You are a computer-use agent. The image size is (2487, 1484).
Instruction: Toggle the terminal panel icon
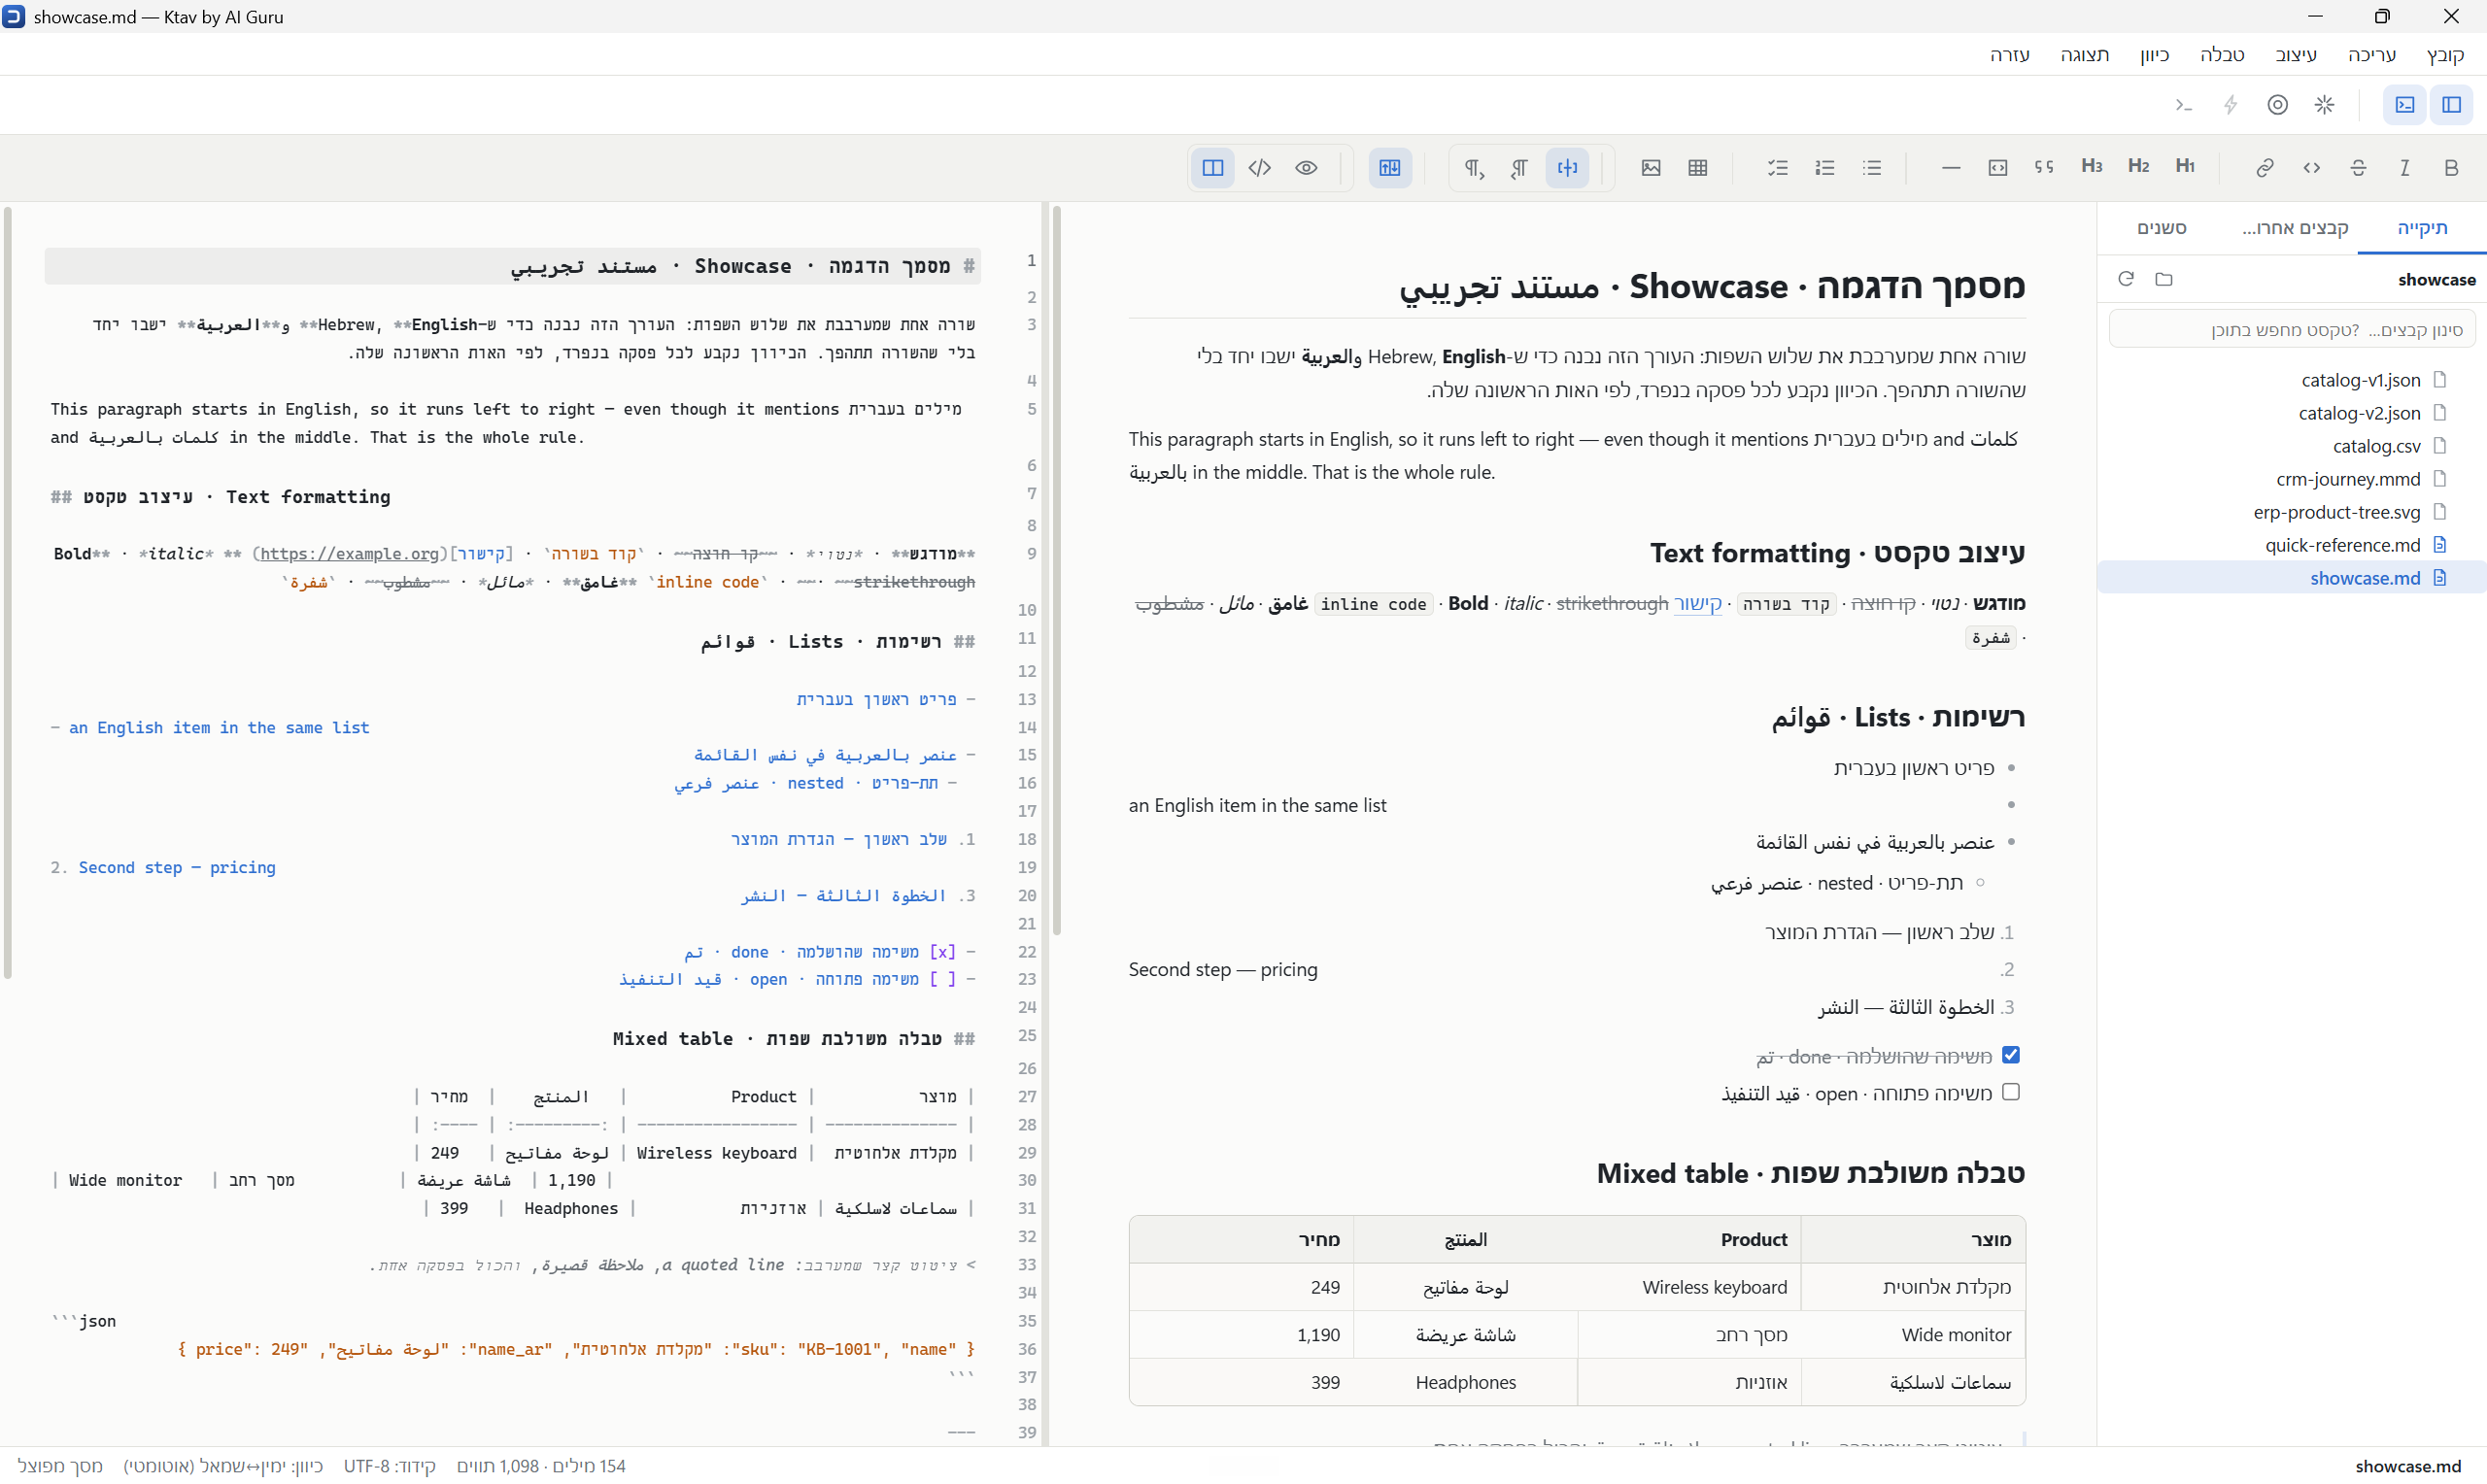2404,105
